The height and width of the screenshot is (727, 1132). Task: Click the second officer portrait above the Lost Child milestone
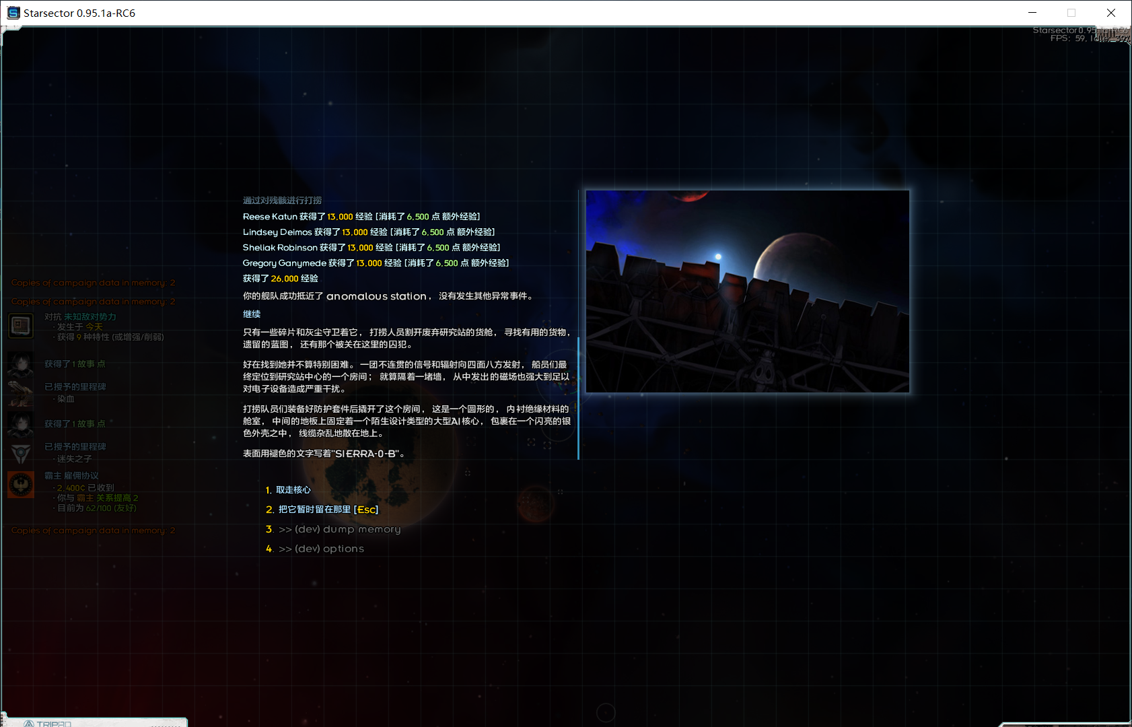tap(21, 424)
